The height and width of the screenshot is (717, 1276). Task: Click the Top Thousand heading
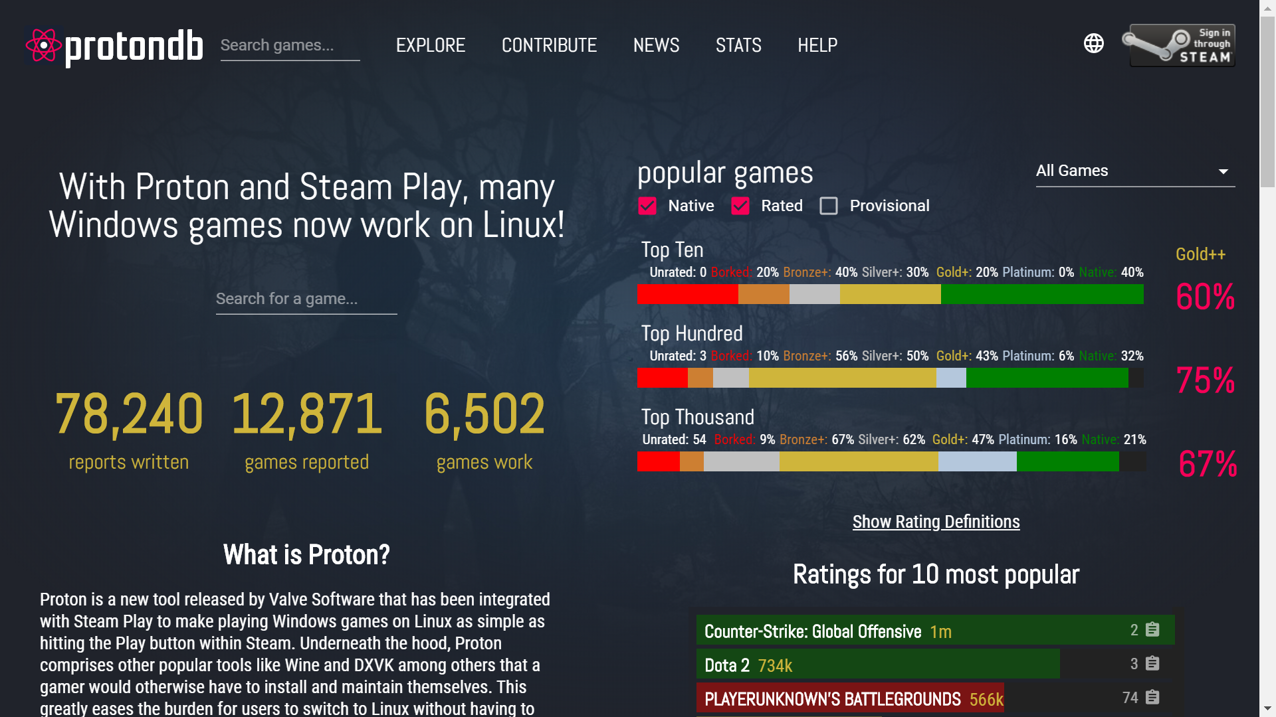(x=697, y=417)
